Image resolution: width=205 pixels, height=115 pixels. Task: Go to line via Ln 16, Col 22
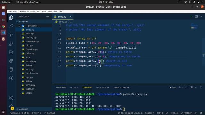point(130,113)
